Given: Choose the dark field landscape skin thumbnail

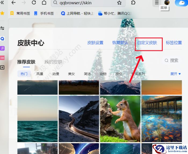Looking at the screenshot, I should tap(79, 87).
